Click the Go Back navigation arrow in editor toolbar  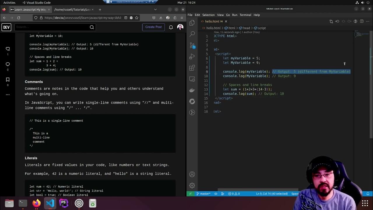[x=337, y=21]
